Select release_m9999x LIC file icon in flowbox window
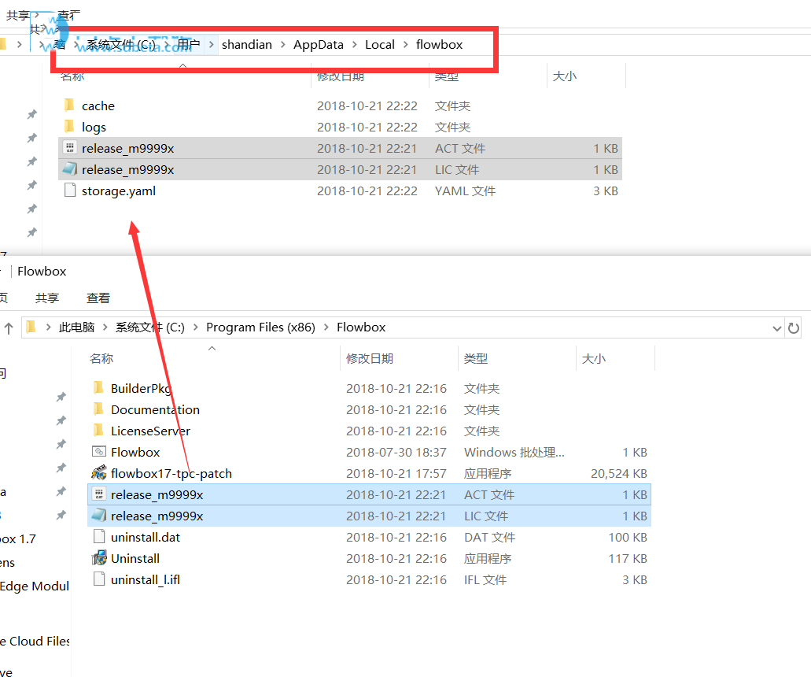 click(70, 169)
